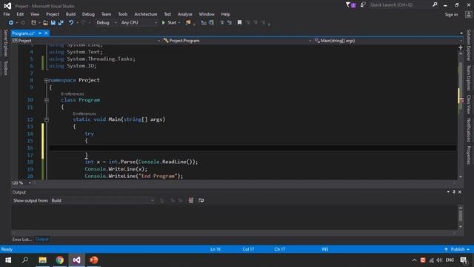Open the Project scope navigation dropdown
This screenshot has width=474, height=267.
[86, 41]
